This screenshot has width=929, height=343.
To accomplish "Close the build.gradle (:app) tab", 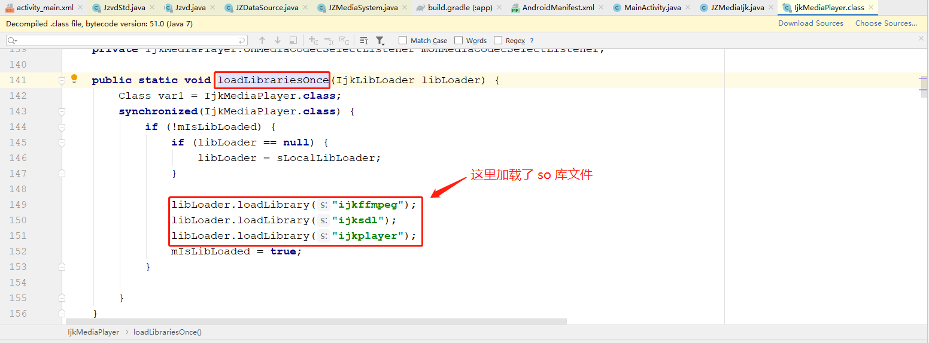I will 499,8.
